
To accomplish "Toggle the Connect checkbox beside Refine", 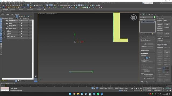I will [164, 33].
